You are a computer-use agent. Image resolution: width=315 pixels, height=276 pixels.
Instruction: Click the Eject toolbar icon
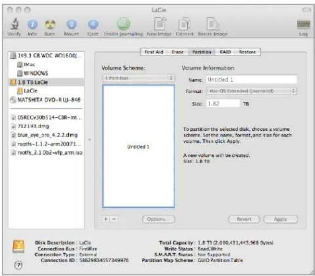pos(93,24)
